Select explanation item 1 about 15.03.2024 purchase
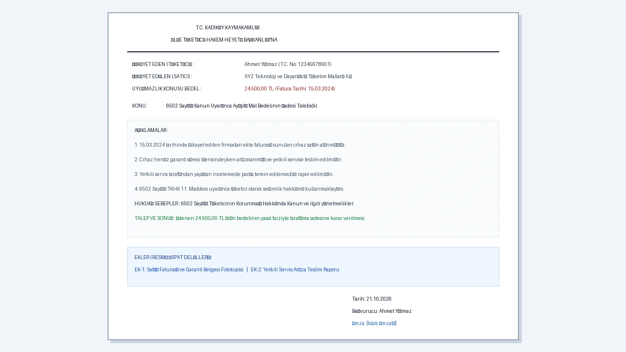Screen dimensions: 626x352 point(240,145)
